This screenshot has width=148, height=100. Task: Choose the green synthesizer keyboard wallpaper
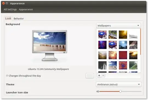pos(113,34)
